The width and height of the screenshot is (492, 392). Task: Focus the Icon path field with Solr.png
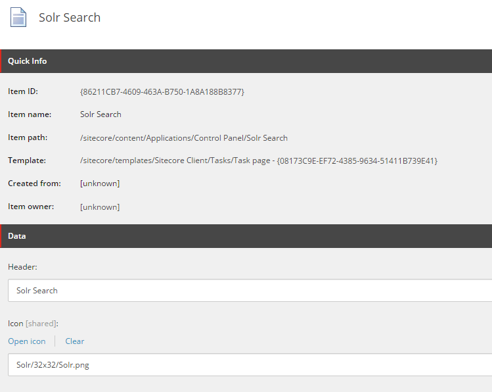coord(250,364)
